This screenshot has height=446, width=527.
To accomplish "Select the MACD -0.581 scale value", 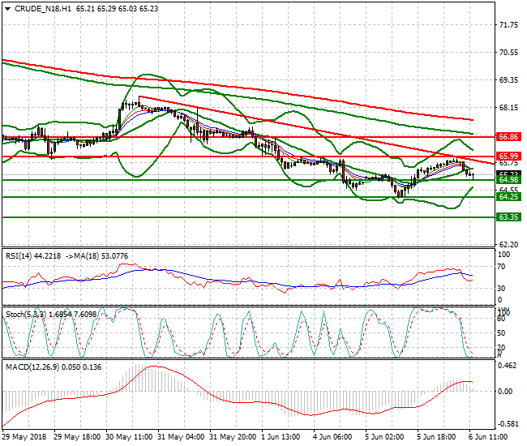I will [507, 424].
